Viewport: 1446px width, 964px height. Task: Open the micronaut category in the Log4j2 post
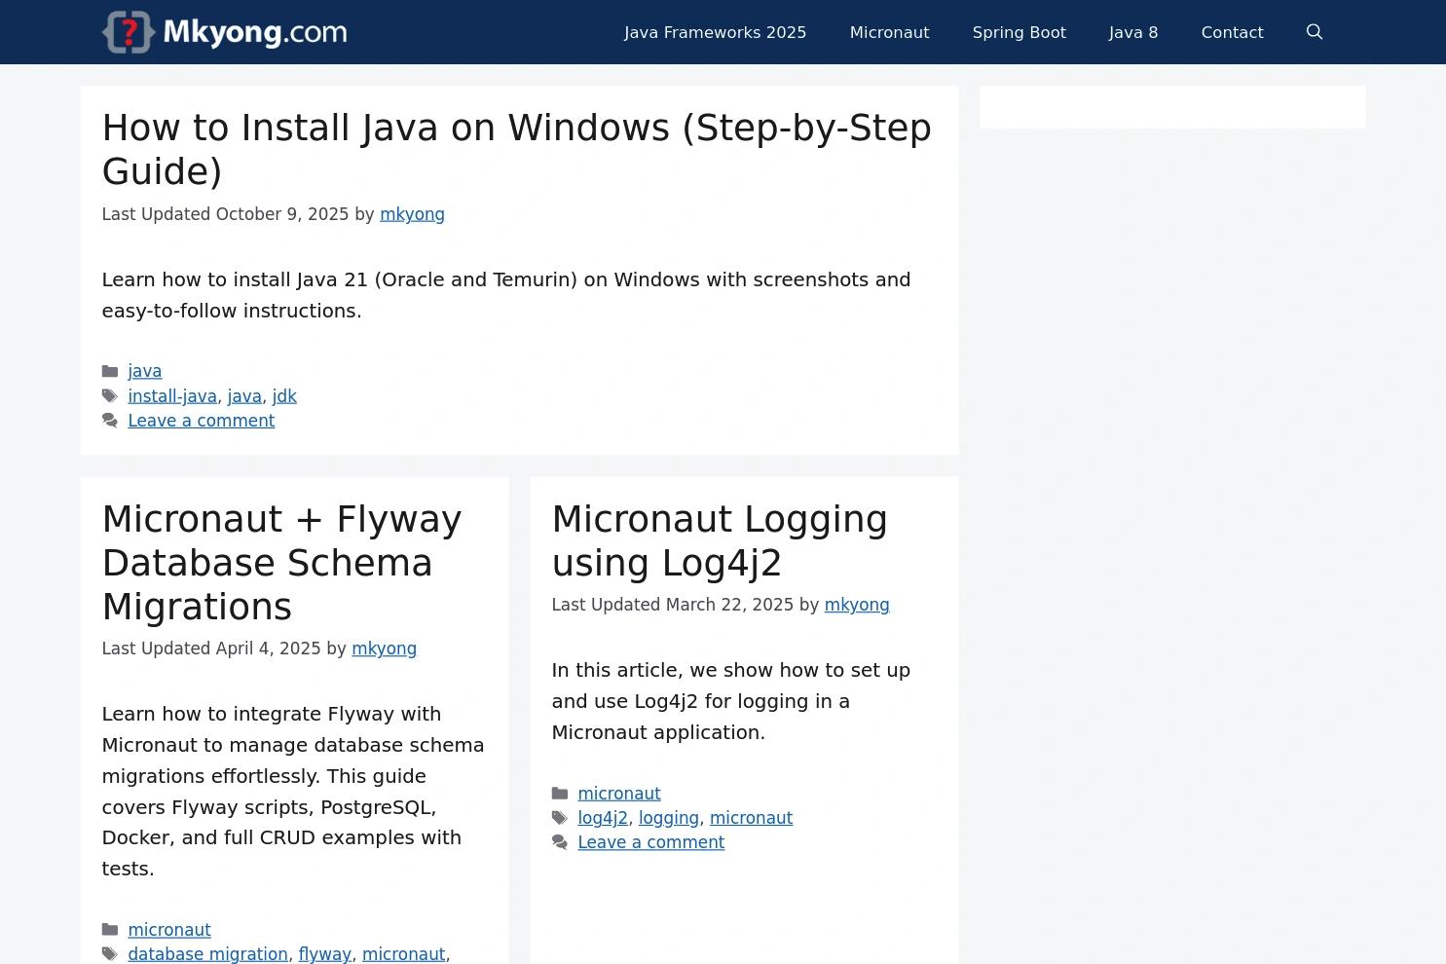coord(619,794)
